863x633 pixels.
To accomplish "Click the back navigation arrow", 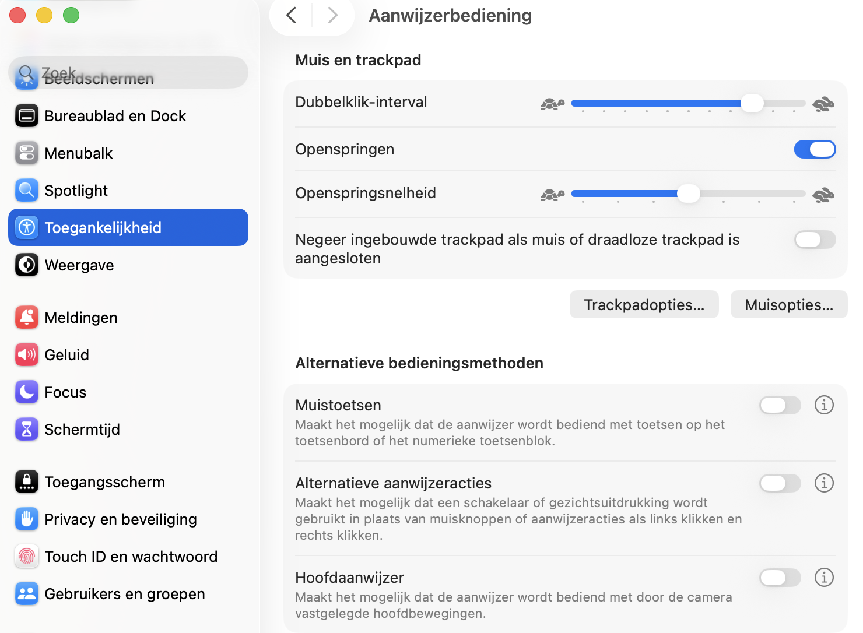I will point(290,15).
